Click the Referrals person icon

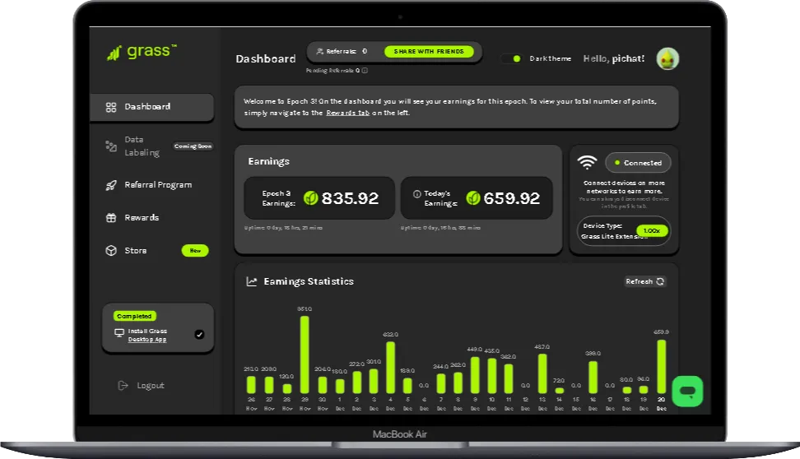click(320, 52)
